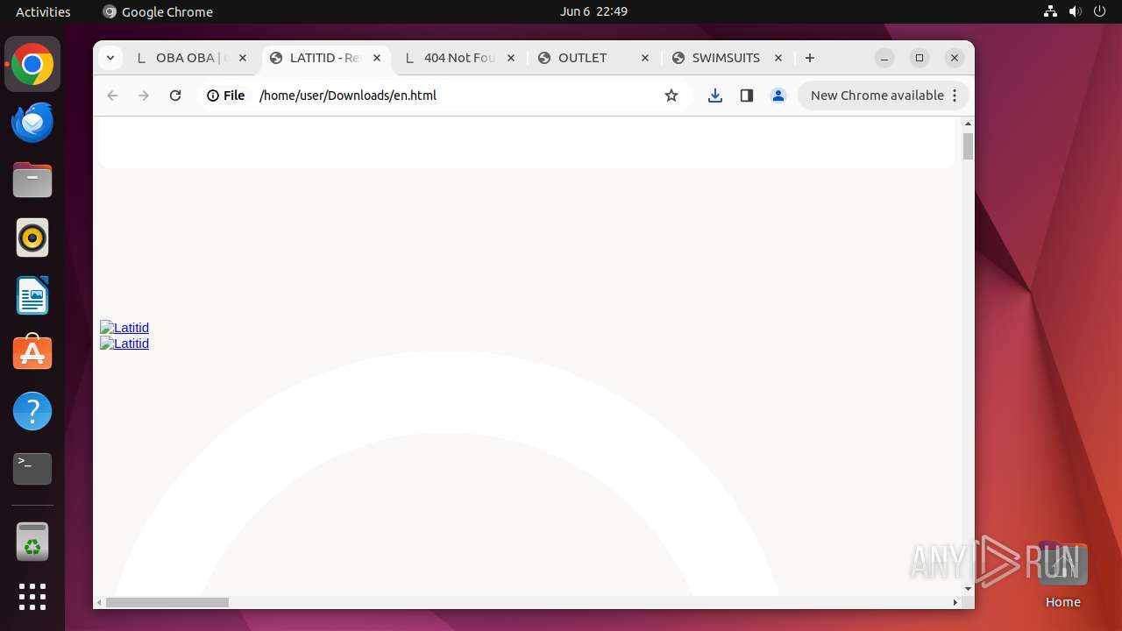This screenshot has width=1122, height=631.
Task: Toggle the side panel
Action: [x=747, y=96]
